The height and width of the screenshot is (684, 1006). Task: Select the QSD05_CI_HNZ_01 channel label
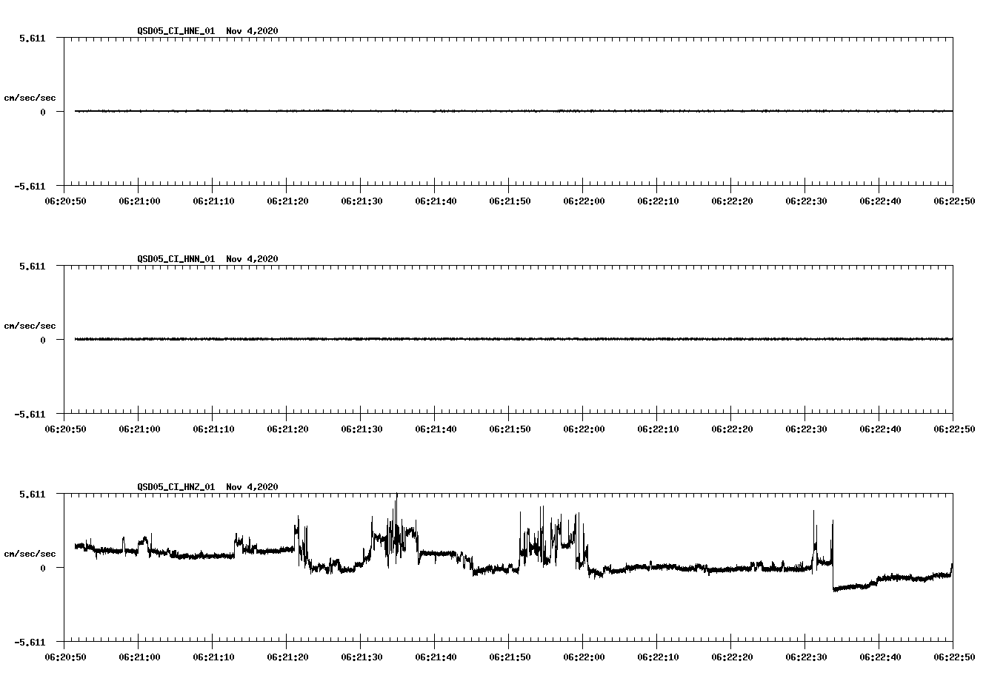176,487
